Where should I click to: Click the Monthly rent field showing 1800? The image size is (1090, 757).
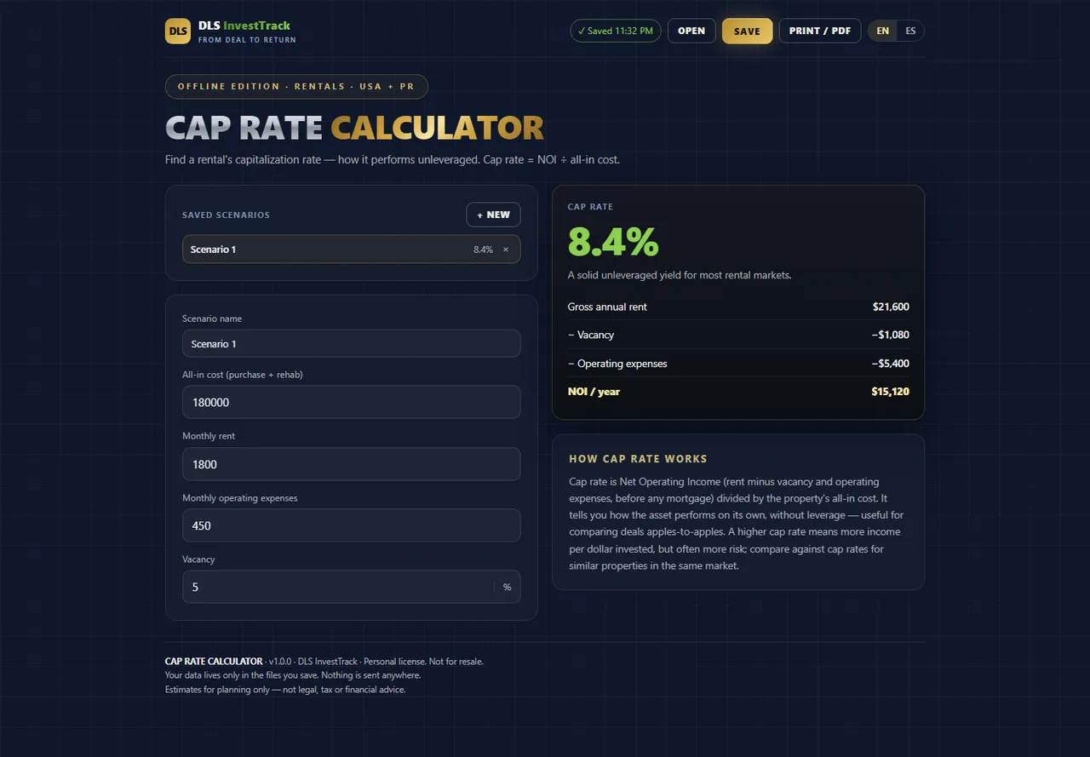point(351,464)
